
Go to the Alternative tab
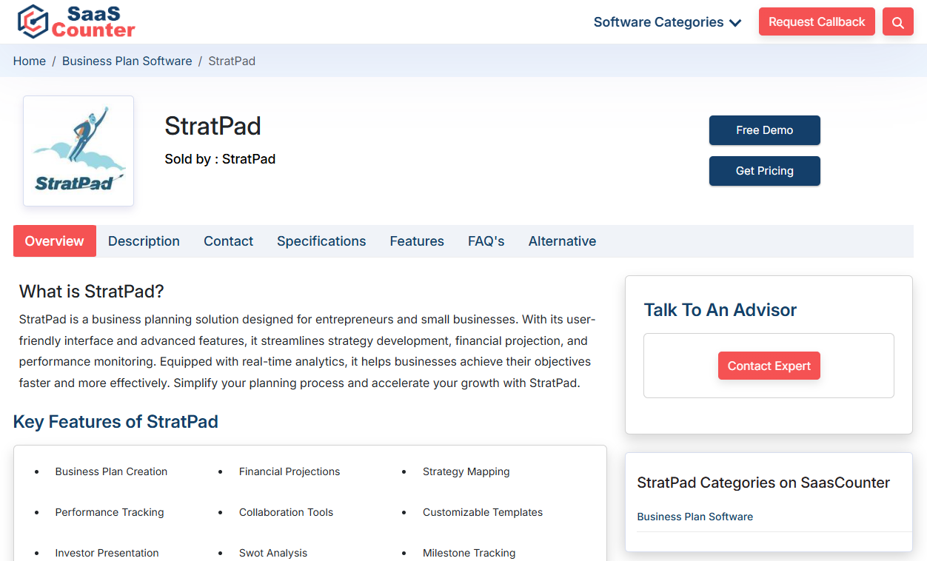tap(563, 241)
